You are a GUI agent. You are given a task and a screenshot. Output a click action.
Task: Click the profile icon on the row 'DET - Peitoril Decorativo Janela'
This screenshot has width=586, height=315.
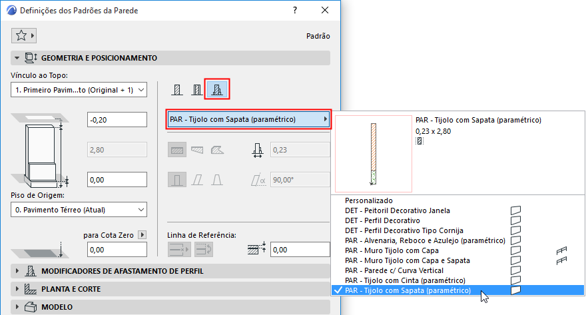[515, 210]
